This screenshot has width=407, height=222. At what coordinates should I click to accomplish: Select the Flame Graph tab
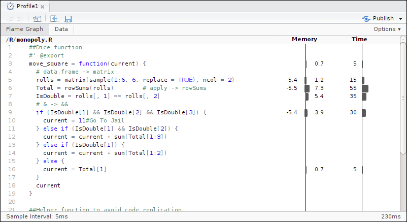tap(24, 29)
